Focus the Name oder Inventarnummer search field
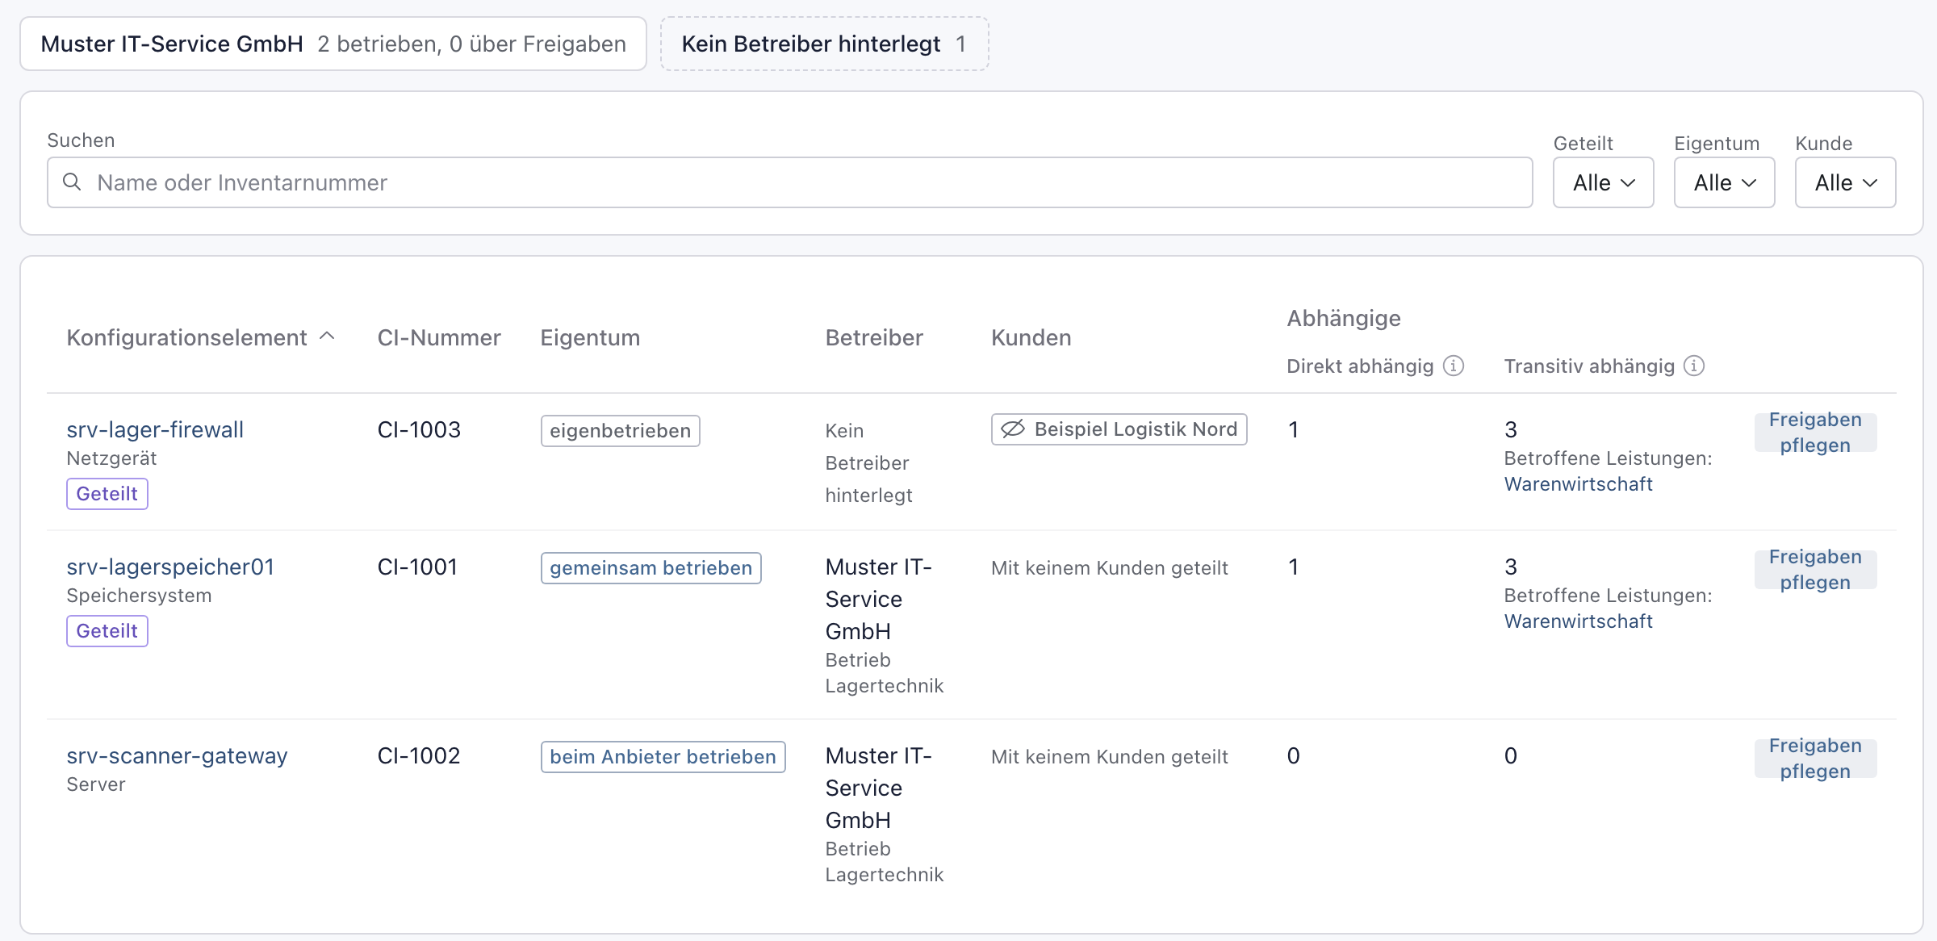The image size is (1937, 941). coord(789,182)
